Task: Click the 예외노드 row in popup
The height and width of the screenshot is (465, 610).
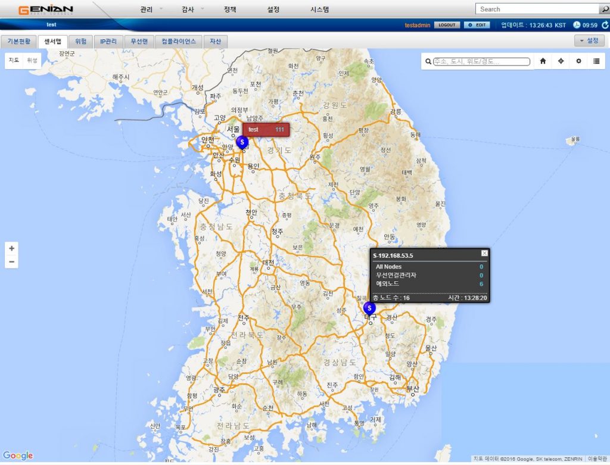Action: tap(430, 284)
